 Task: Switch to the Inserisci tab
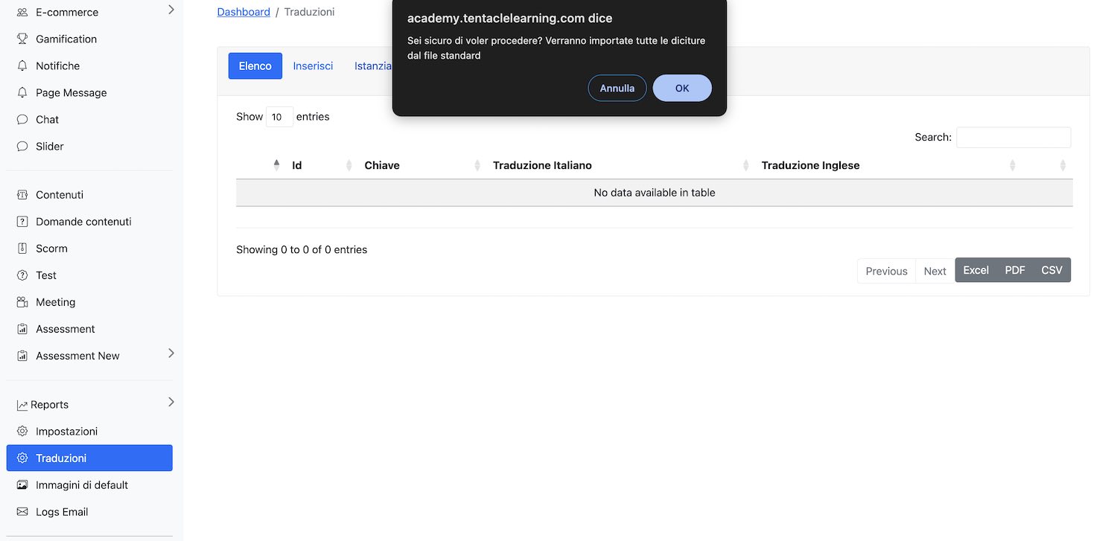[313, 65]
